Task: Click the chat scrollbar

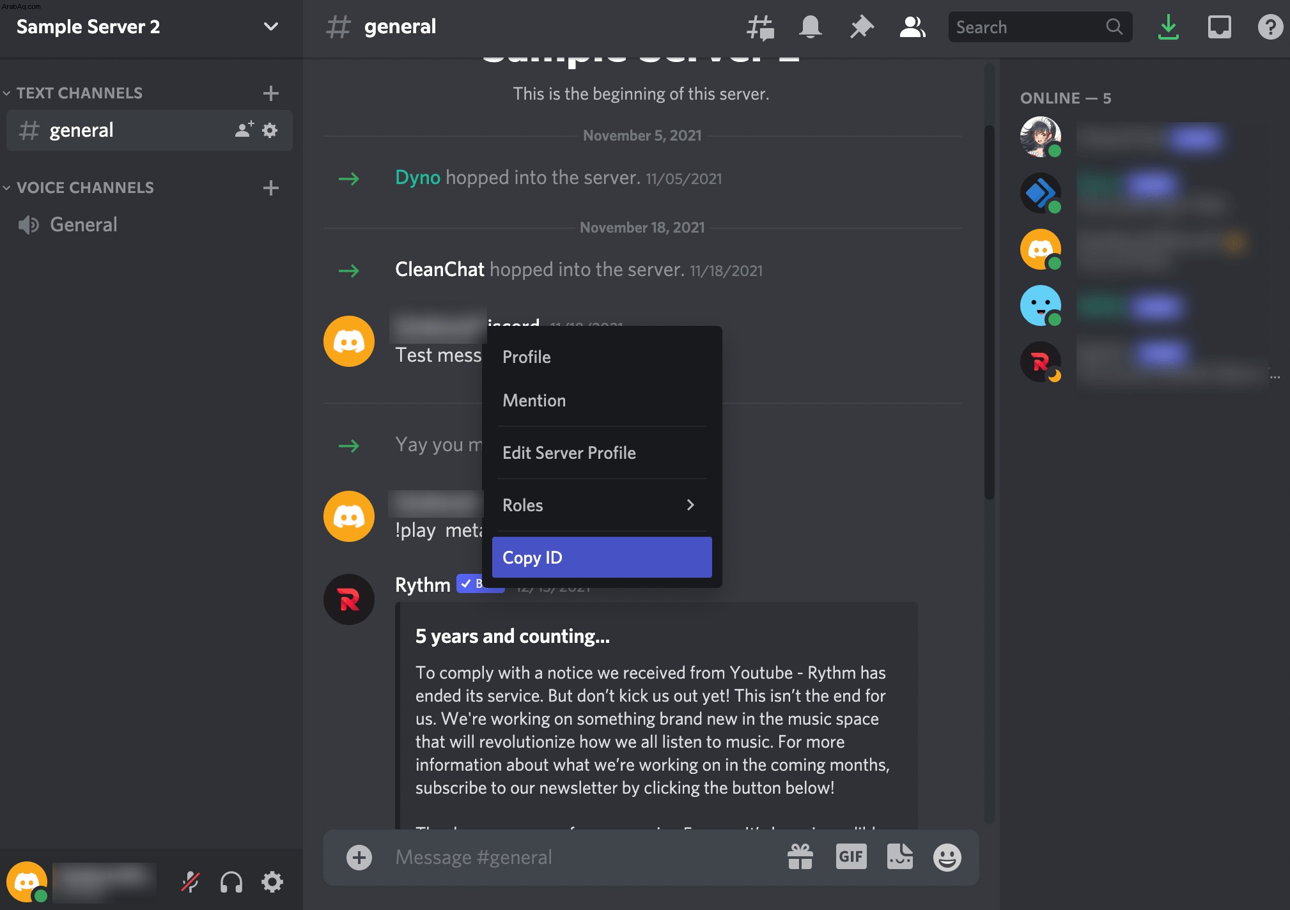Action: 990,312
